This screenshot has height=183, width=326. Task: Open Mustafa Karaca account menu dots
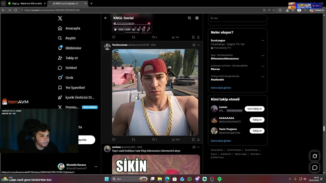(x=96, y=167)
